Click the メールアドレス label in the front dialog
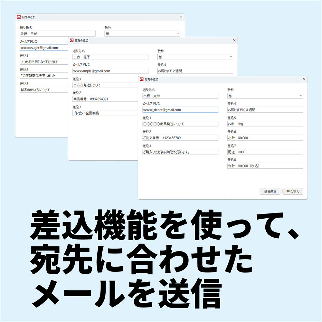 point(151,104)
